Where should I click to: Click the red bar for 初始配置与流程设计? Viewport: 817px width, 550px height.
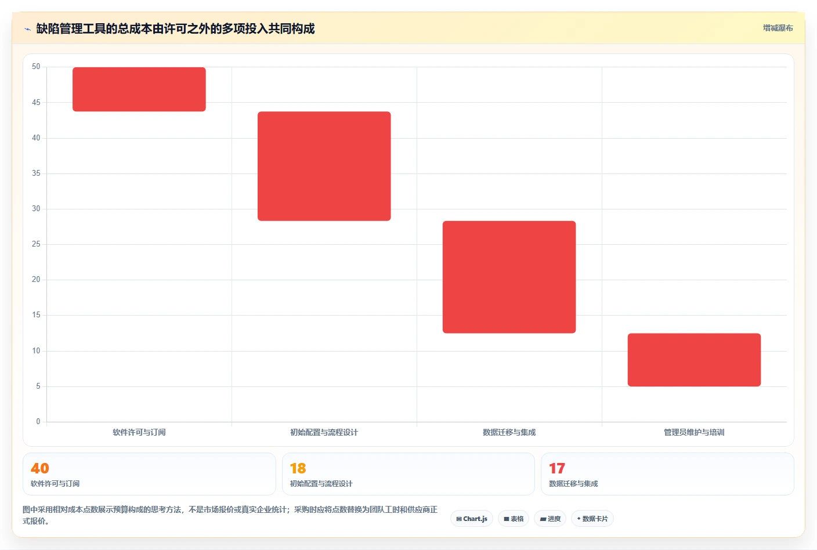coord(324,166)
